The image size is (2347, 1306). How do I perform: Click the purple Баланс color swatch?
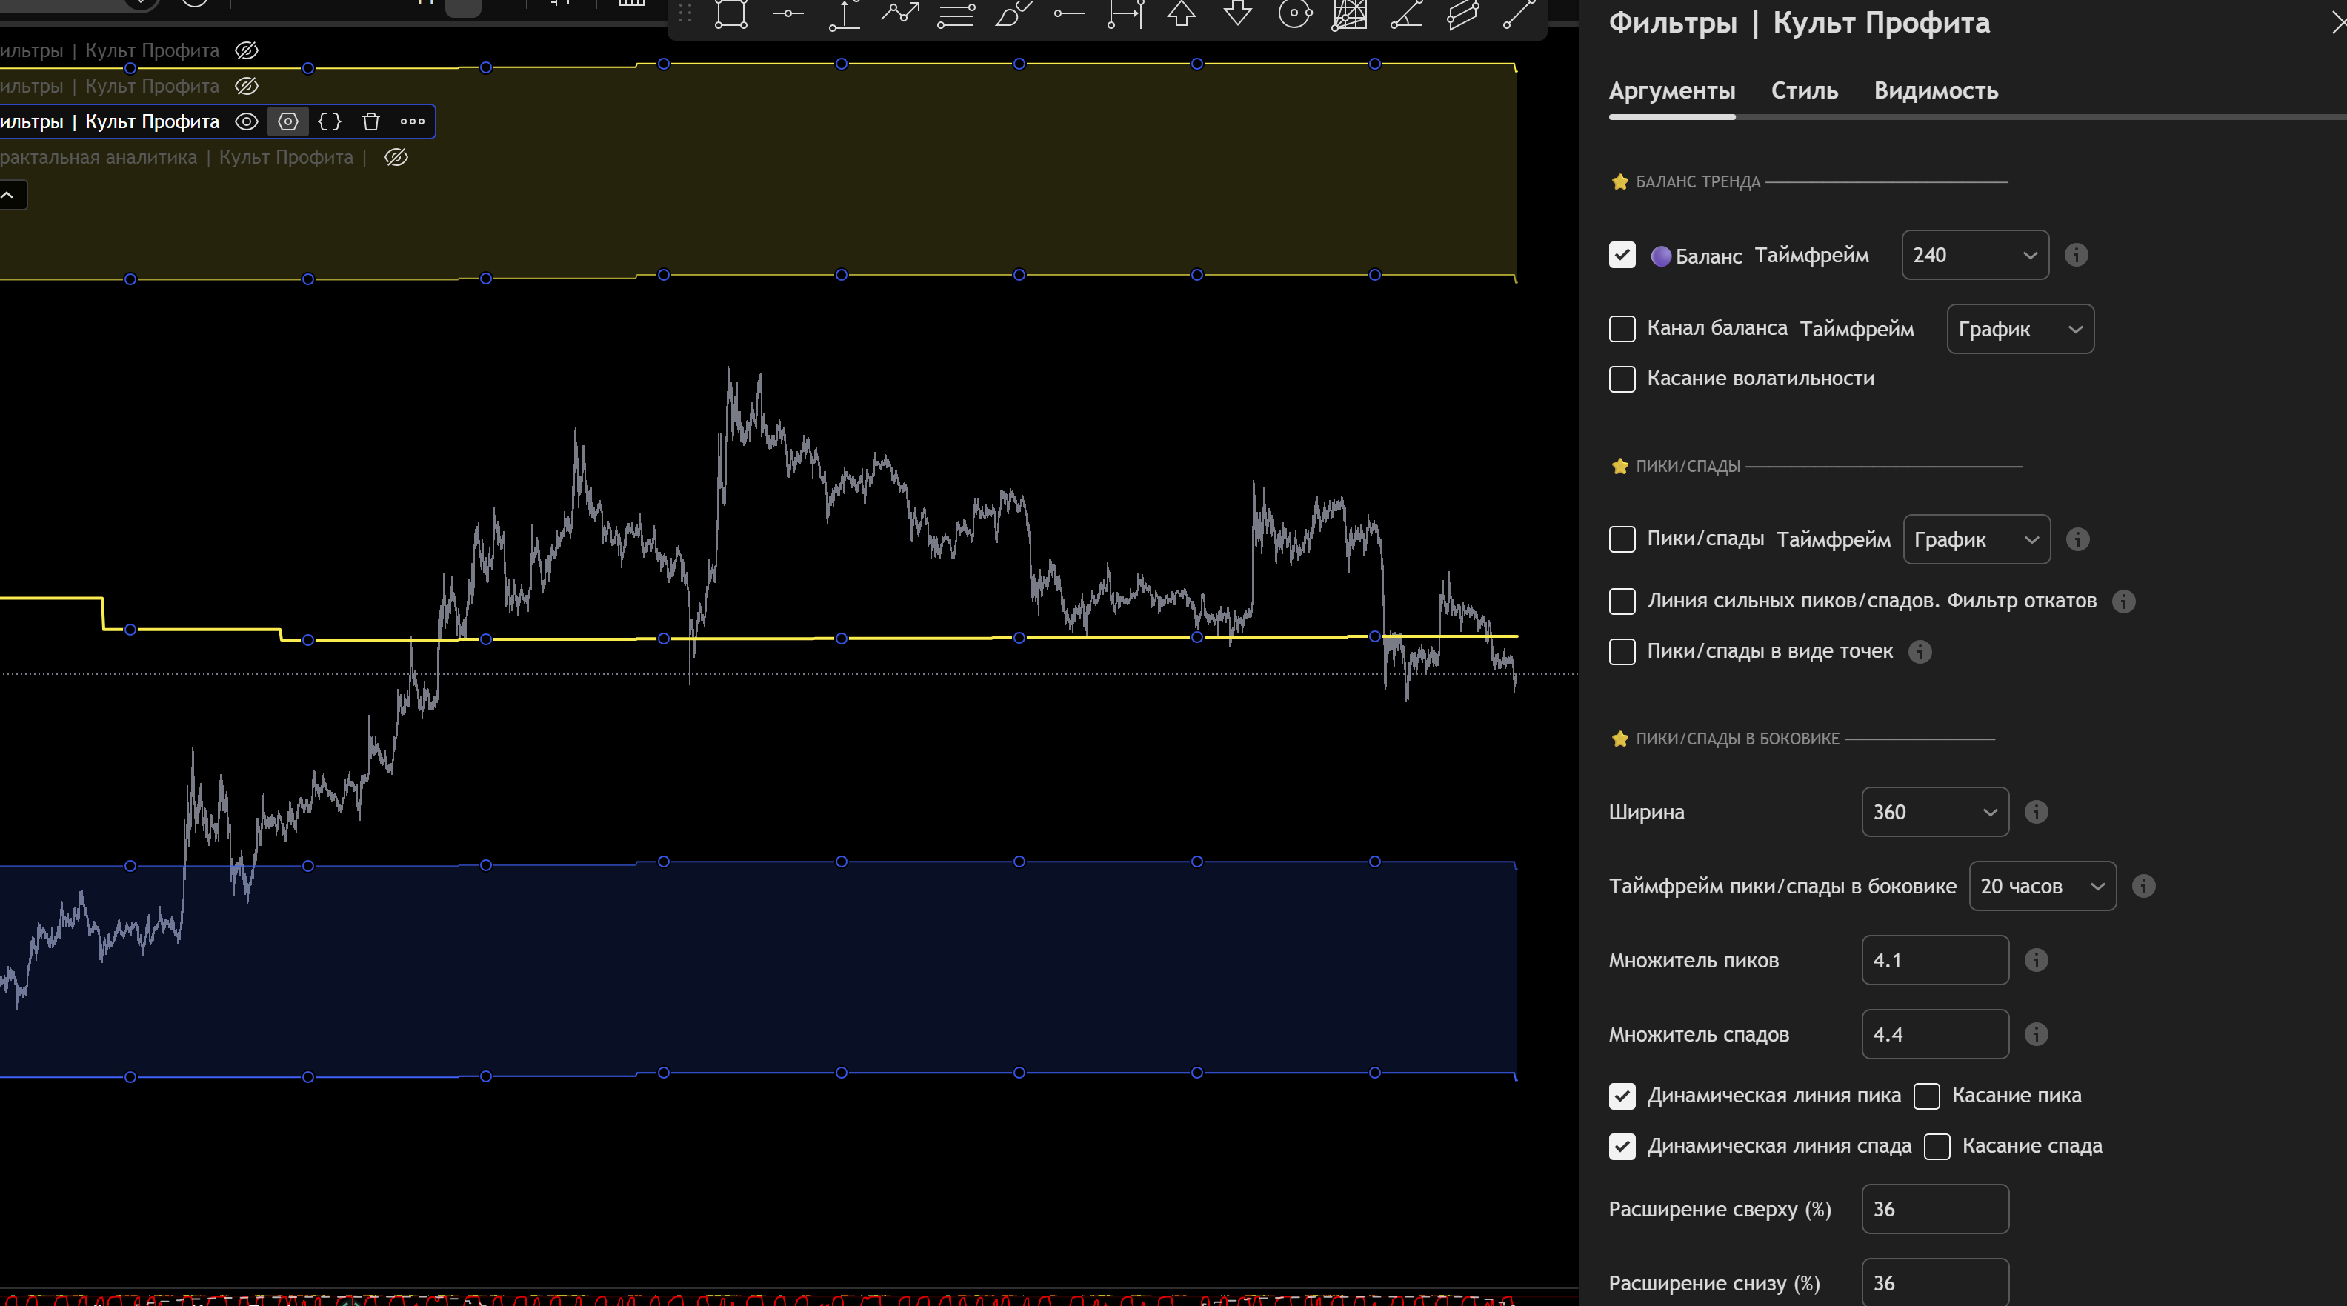tap(1661, 256)
